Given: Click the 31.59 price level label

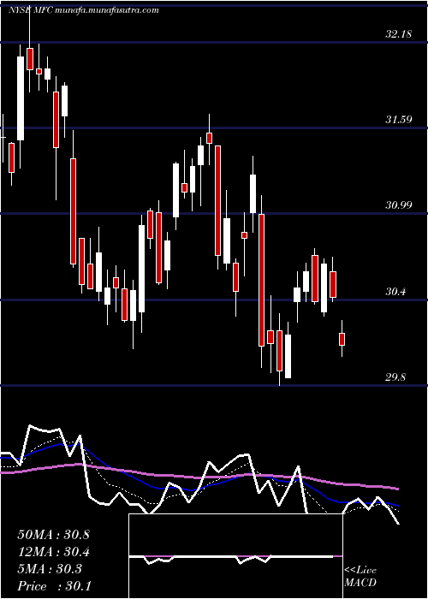Looking at the screenshot, I should point(398,120).
